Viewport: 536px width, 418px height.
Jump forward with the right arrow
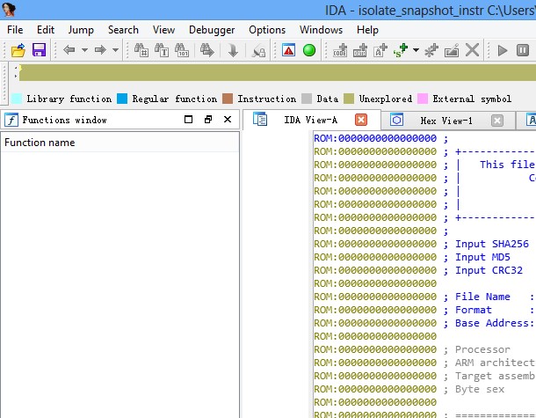pyautogui.click(x=100, y=50)
